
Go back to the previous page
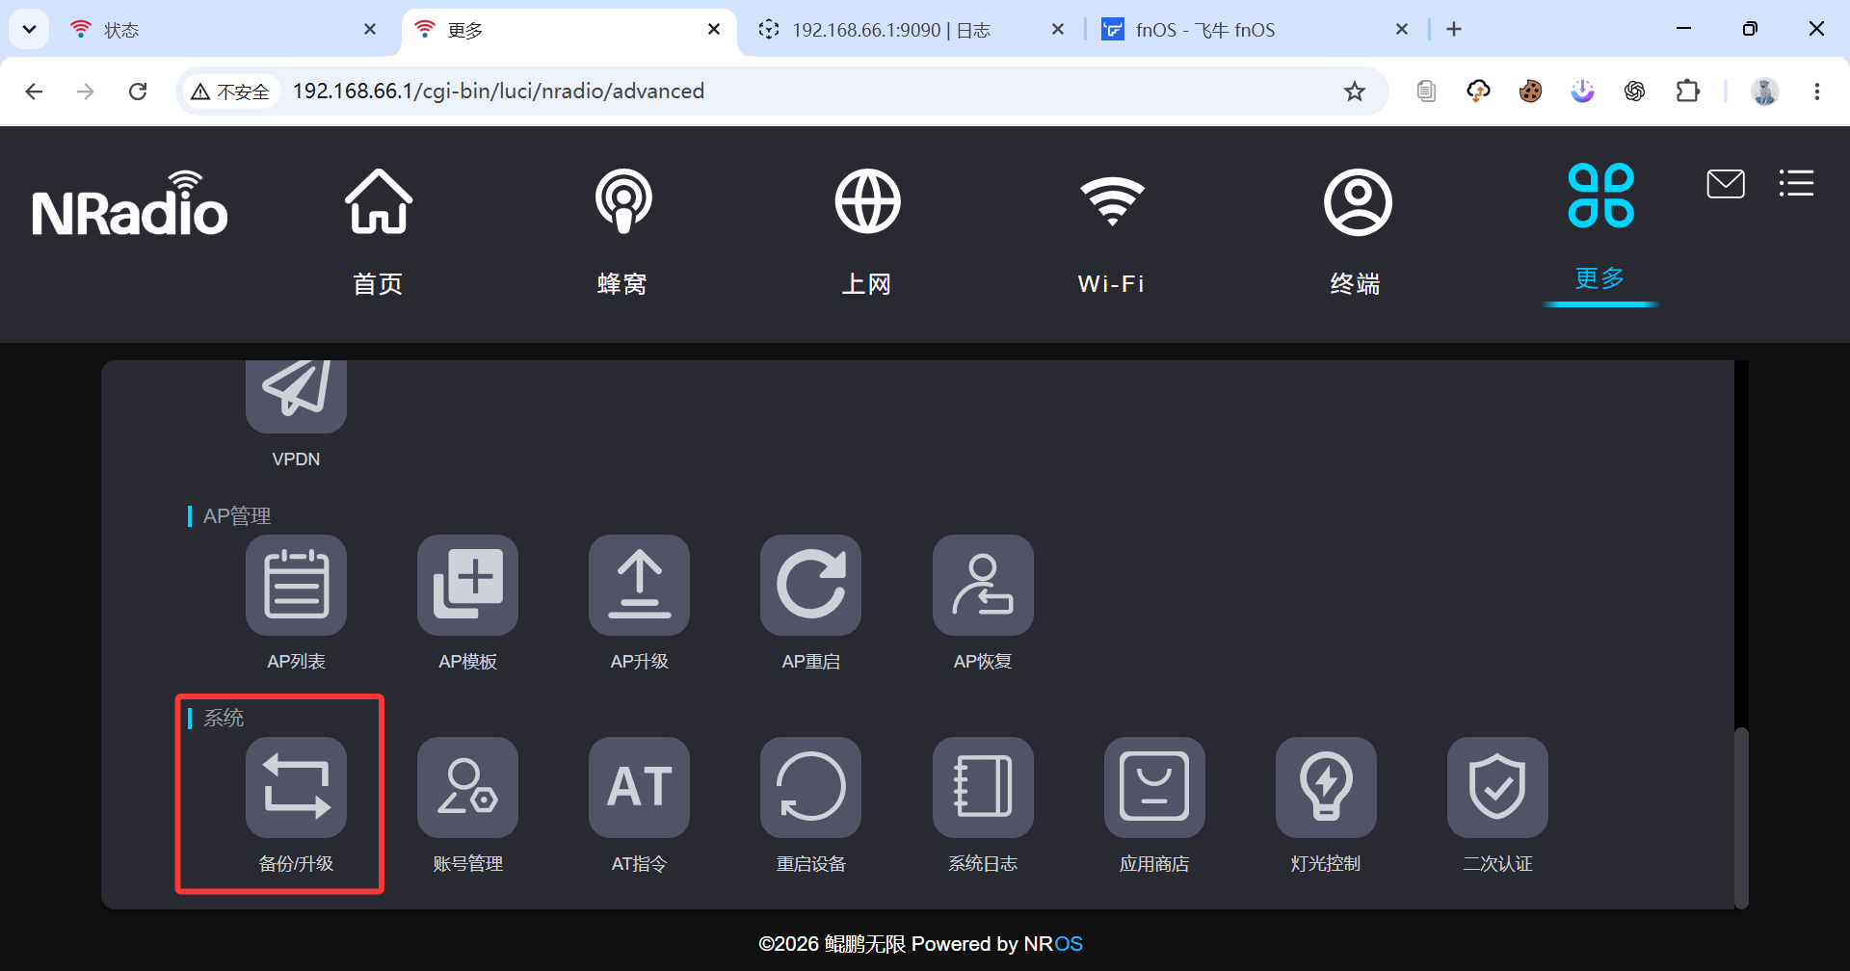[x=34, y=92]
